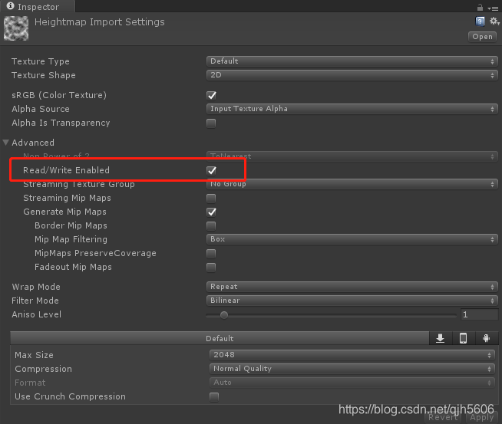
Task: Enable Use Crunch Compression checkbox
Action: click(x=214, y=397)
